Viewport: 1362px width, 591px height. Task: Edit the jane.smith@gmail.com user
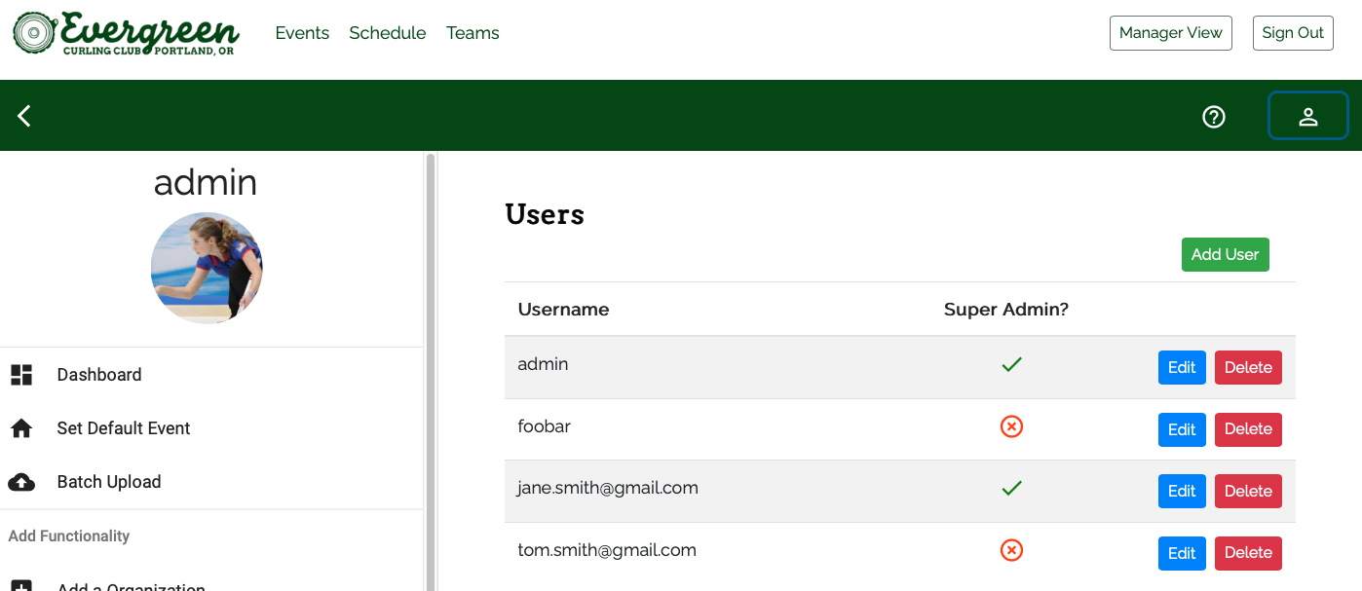1182,491
